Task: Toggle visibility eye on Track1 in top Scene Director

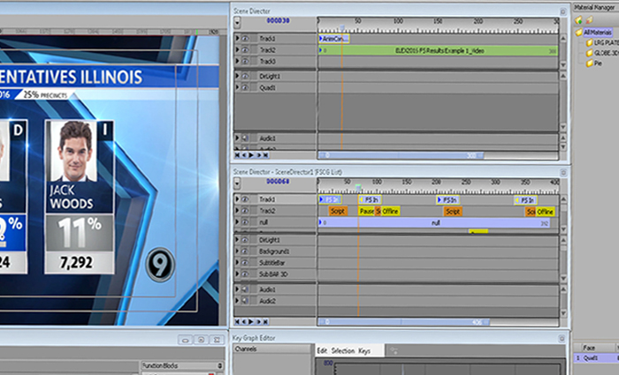Action: click(x=245, y=39)
